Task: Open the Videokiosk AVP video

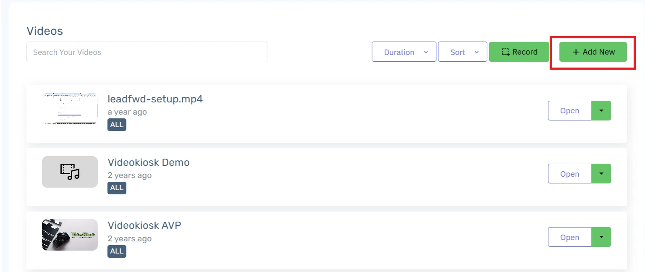Action: point(569,237)
